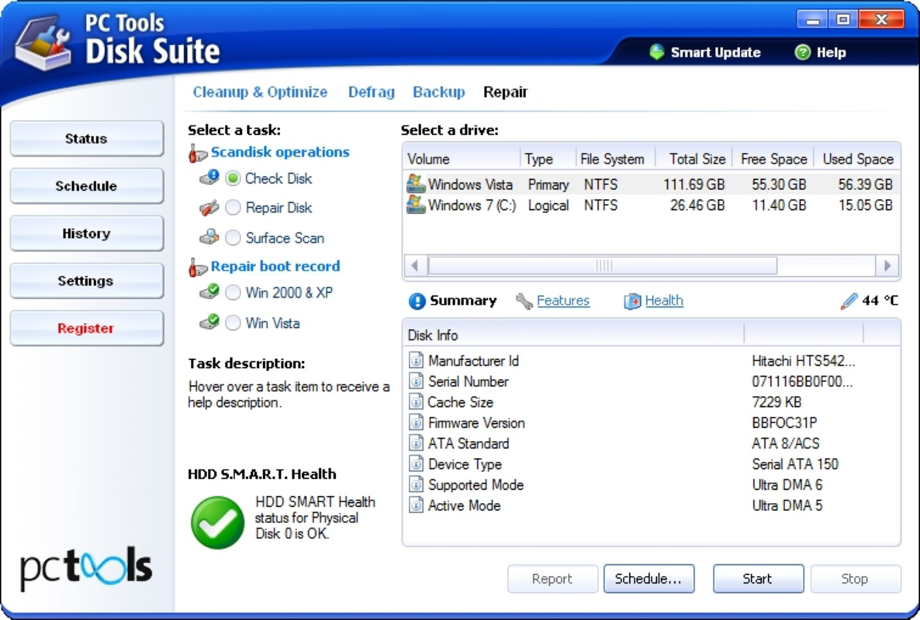Viewport: 920px width, 620px height.
Task: Select the Win 2000 & XP radio button
Action: point(233,292)
